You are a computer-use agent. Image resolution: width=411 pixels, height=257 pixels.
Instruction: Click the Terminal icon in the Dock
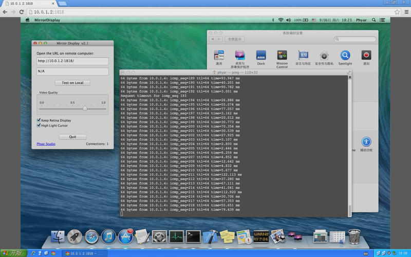[193, 237]
